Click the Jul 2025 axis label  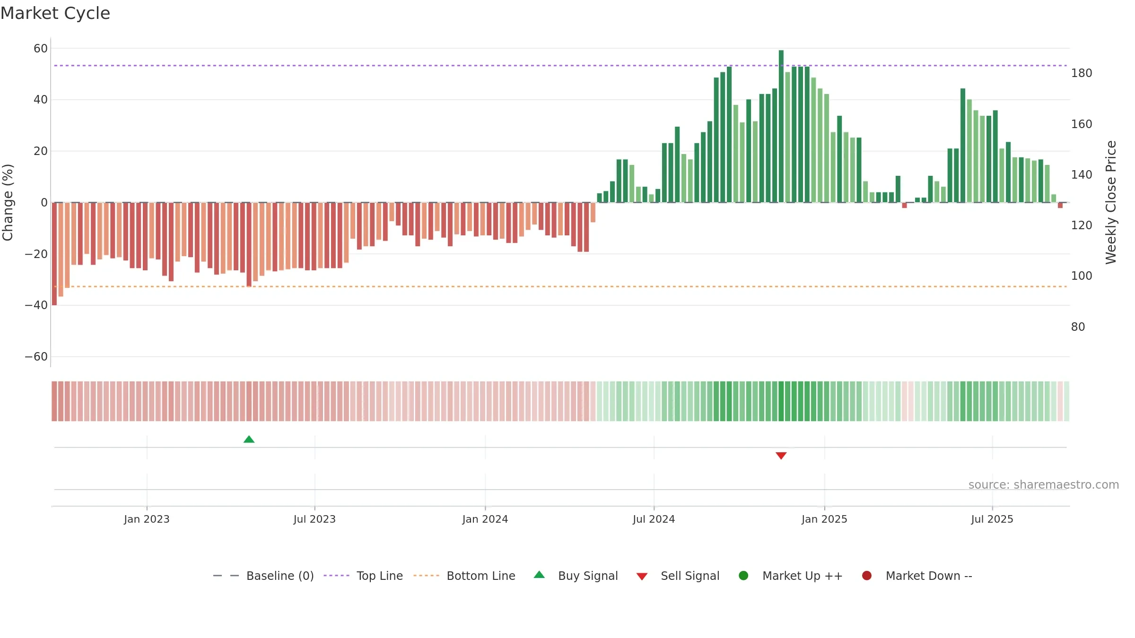992,519
